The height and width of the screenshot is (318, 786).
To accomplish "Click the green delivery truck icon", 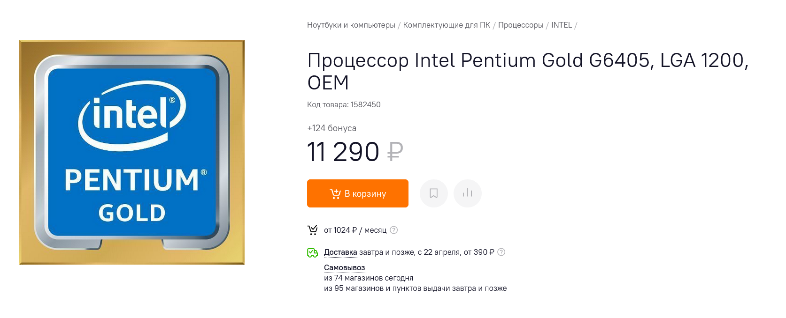I will tap(312, 253).
